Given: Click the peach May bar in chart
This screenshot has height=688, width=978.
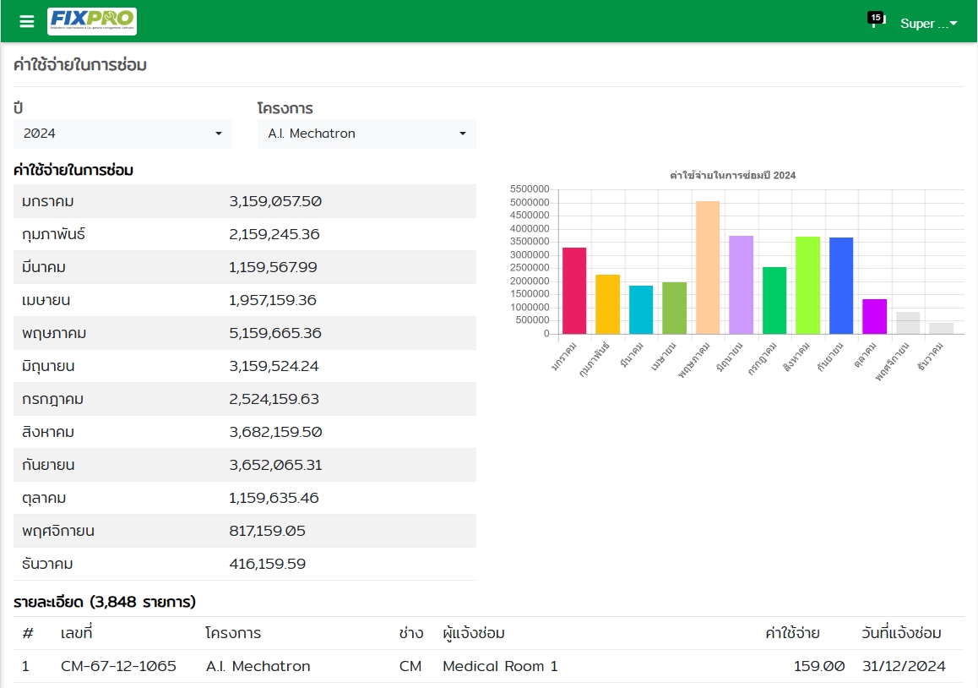Looking at the screenshot, I should click(x=708, y=267).
